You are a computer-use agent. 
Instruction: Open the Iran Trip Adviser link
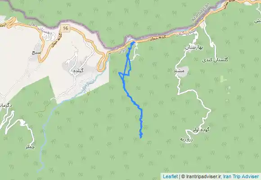tap(241, 176)
